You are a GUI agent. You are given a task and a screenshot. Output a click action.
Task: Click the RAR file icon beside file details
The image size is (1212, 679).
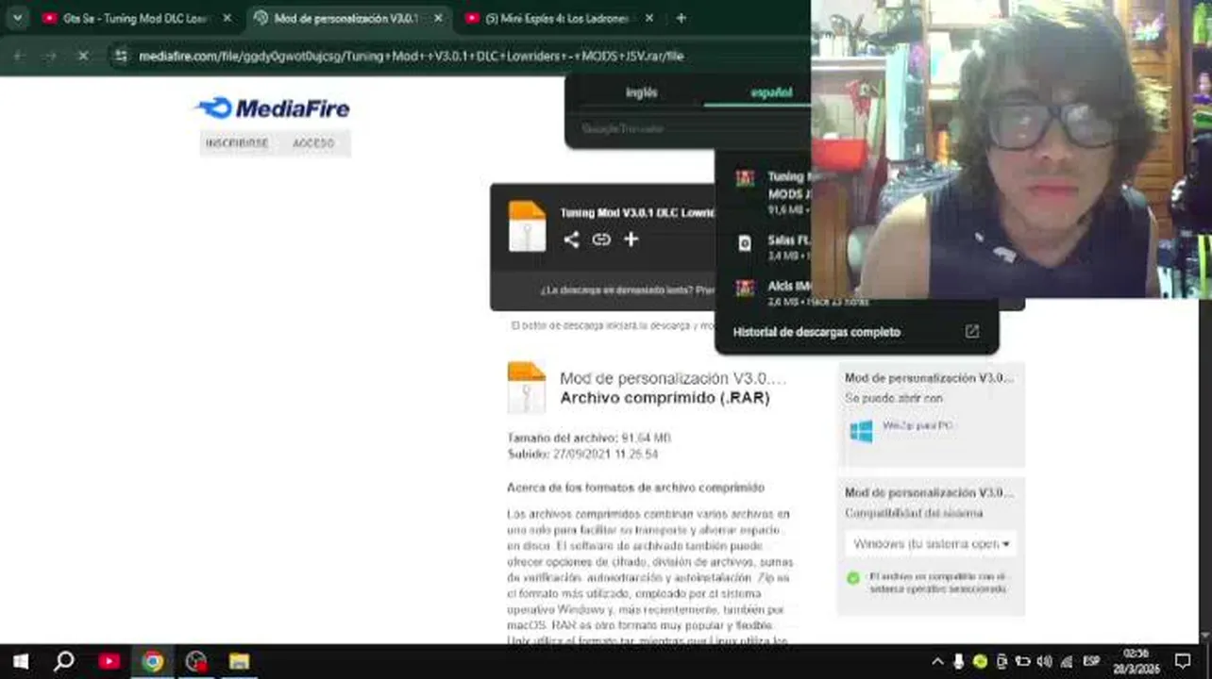[x=526, y=387]
